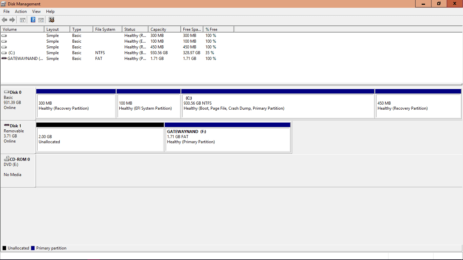Select the 450 MB Recovery Partition block
Screen dimensions: 463x260
(x=418, y=104)
